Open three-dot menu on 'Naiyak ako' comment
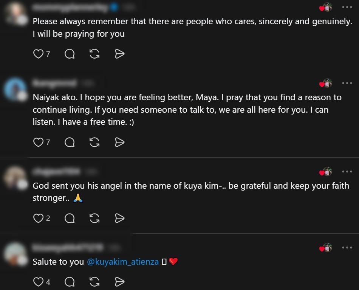Image resolution: width=359 pixels, height=290 pixels. [347, 83]
